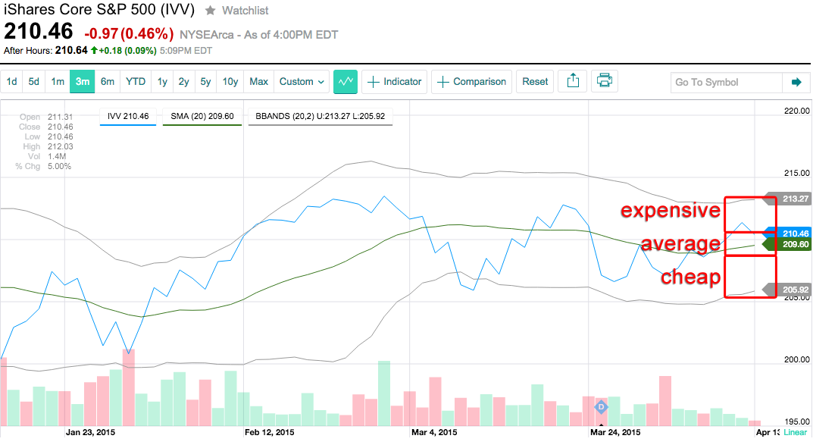Select the 3m time range
Screen dimensions: 813x445
[x=83, y=81]
